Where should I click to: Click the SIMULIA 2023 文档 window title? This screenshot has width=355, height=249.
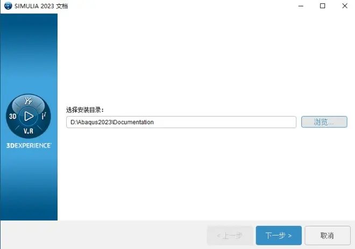coord(41,6)
